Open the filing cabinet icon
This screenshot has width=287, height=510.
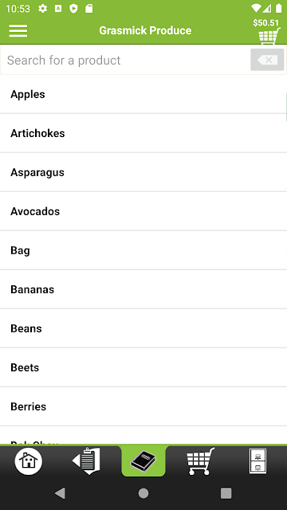pyautogui.click(x=258, y=461)
